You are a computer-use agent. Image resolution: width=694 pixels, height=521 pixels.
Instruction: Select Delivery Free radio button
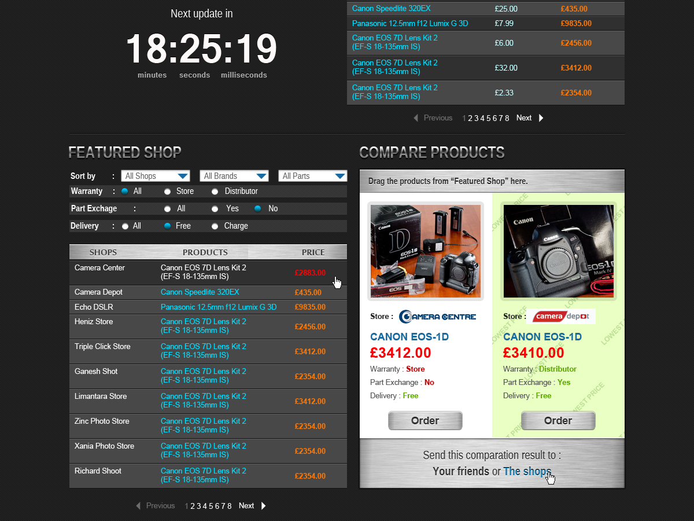pyautogui.click(x=168, y=226)
